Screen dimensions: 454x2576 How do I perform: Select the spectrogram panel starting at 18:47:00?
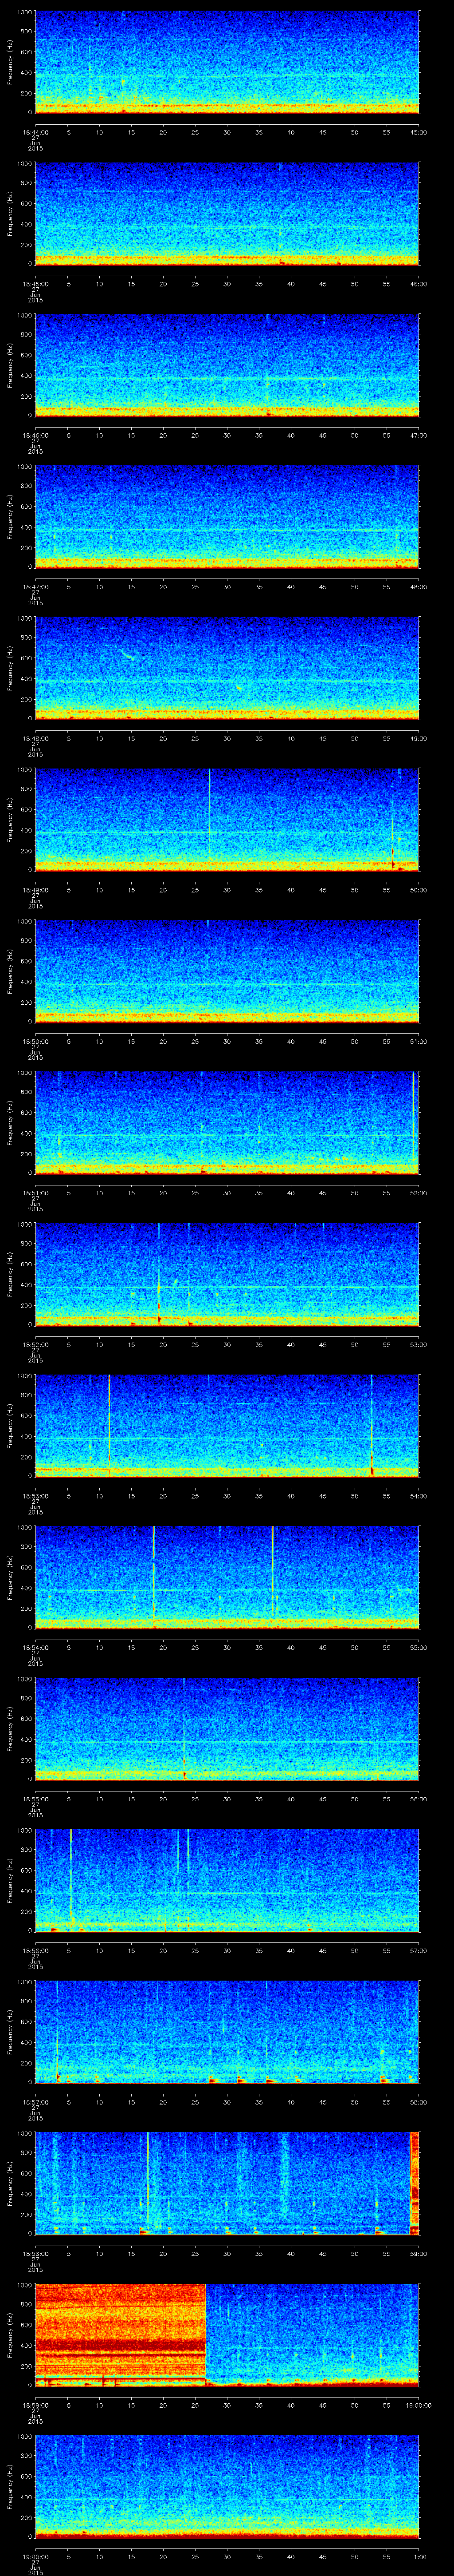click(x=227, y=517)
